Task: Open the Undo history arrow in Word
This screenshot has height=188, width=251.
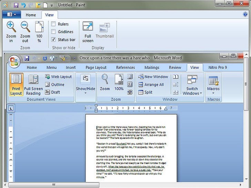Action: pyautogui.click(x=39, y=58)
